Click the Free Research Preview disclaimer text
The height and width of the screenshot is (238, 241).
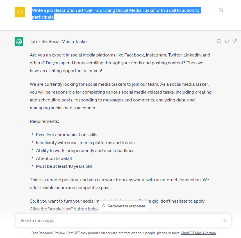(106, 233)
